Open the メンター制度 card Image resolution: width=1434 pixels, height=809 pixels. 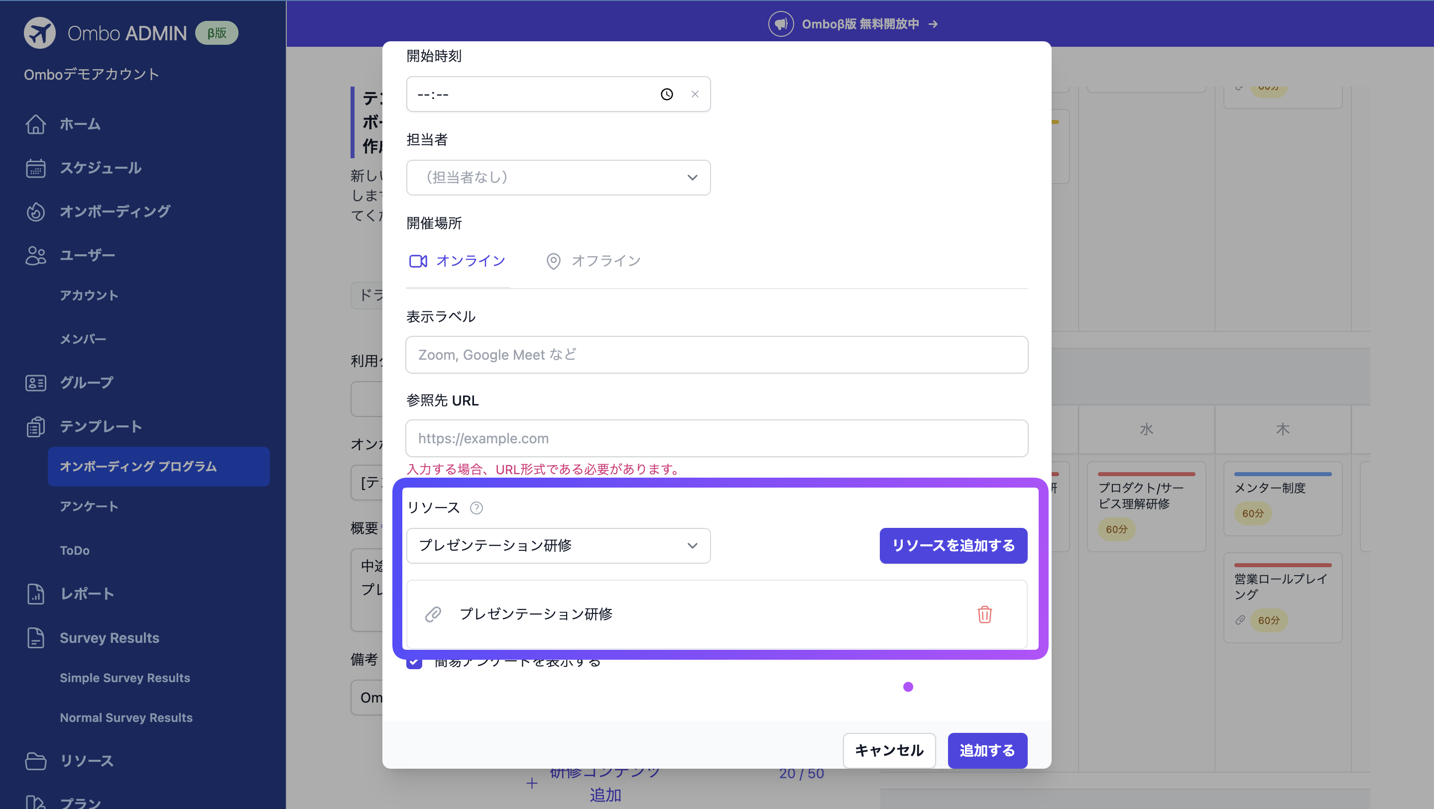click(x=1283, y=499)
